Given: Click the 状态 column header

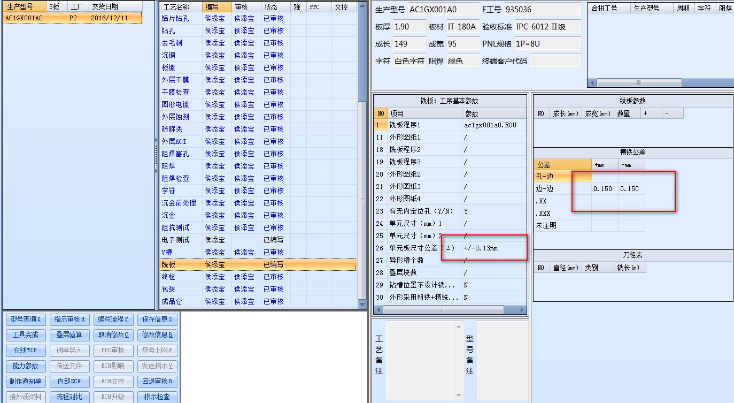Looking at the screenshot, I should point(276,7).
